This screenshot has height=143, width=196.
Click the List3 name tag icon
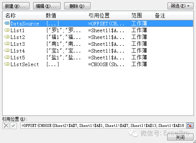(x=7, y=44)
